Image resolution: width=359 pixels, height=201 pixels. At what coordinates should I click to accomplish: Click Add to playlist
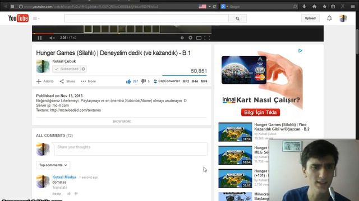point(45,81)
